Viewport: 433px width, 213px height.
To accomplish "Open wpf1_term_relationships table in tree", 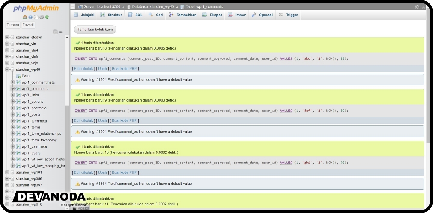I will pyautogui.click(x=42, y=134).
